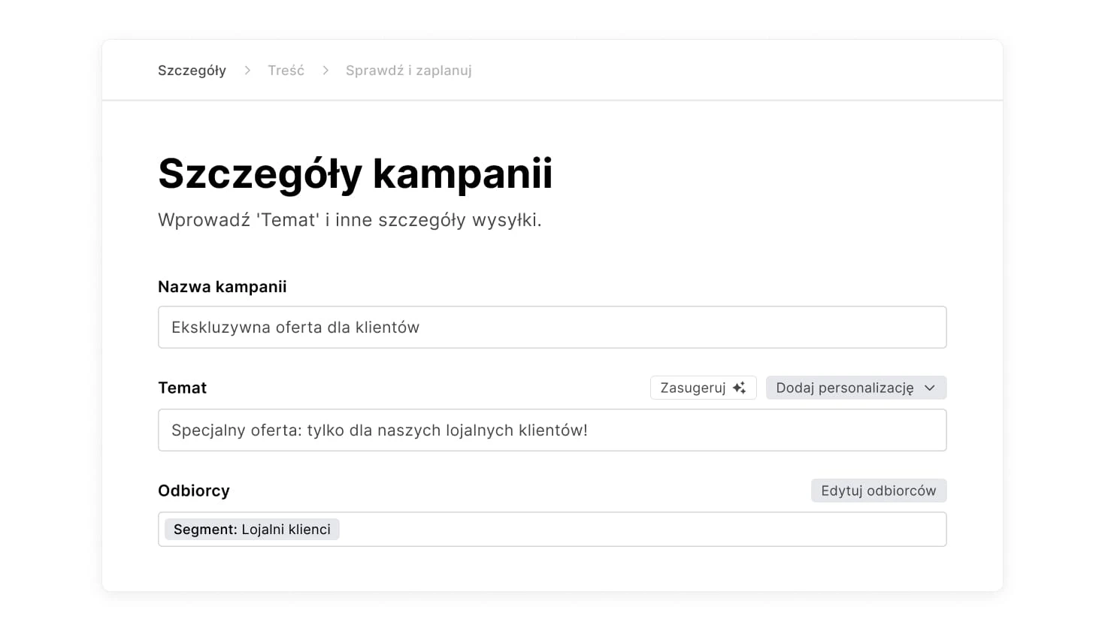
Task: Click the Nazwa kampanii label
Action: [222, 287]
